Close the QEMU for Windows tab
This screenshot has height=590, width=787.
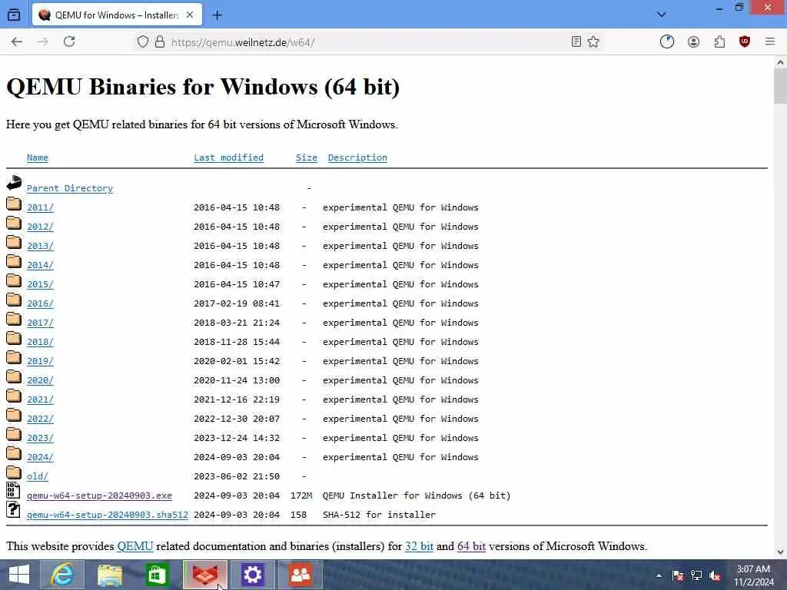(x=190, y=15)
